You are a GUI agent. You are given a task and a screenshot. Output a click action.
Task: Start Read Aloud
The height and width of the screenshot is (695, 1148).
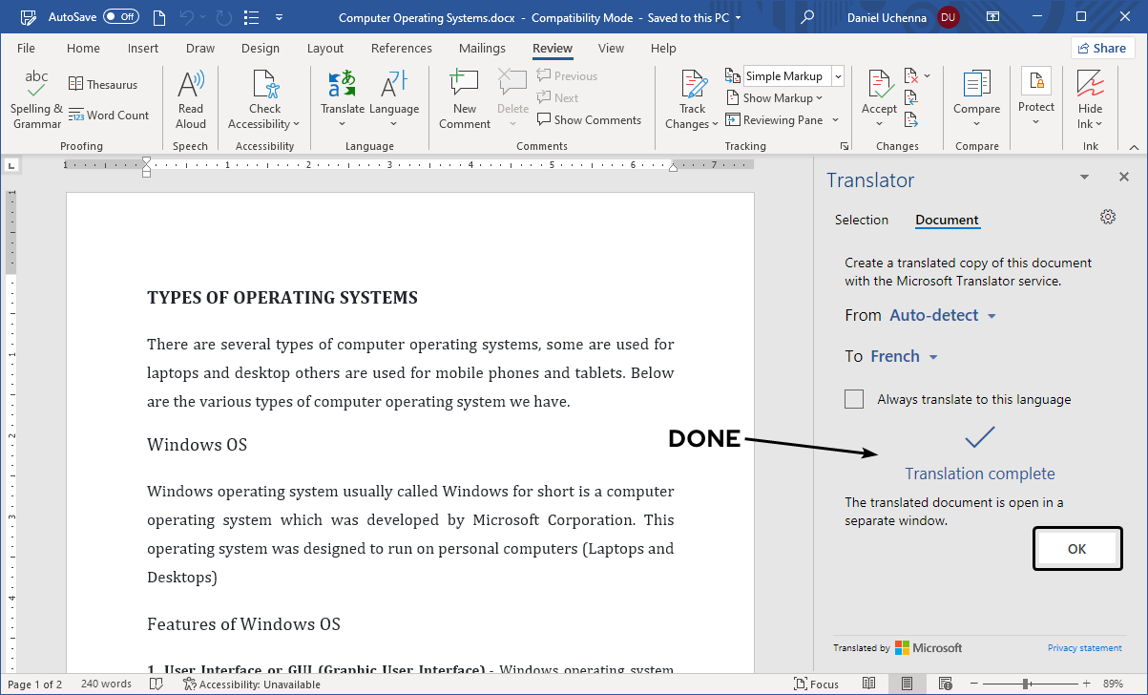pos(190,95)
